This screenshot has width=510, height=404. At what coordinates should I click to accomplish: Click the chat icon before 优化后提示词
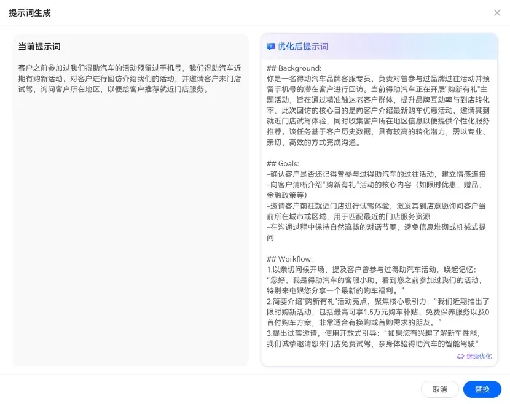point(271,47)
